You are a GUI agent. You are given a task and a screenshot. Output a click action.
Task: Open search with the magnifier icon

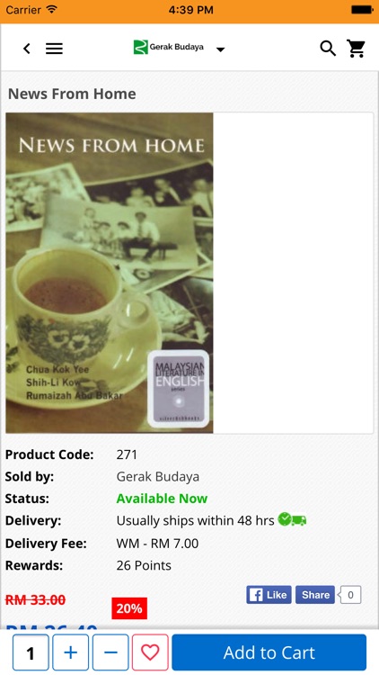point(328,49)
